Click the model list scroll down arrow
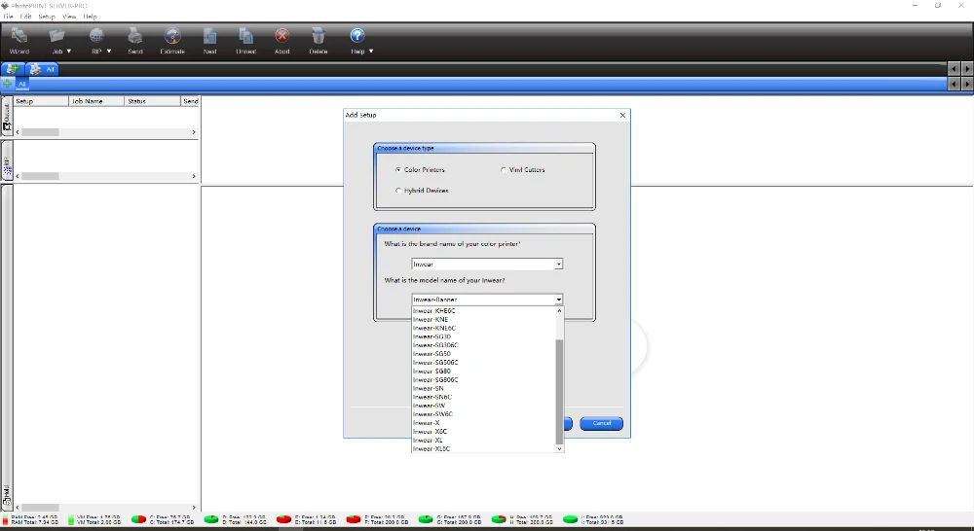This screenshot has height=531, width=974. coord(559,448)
